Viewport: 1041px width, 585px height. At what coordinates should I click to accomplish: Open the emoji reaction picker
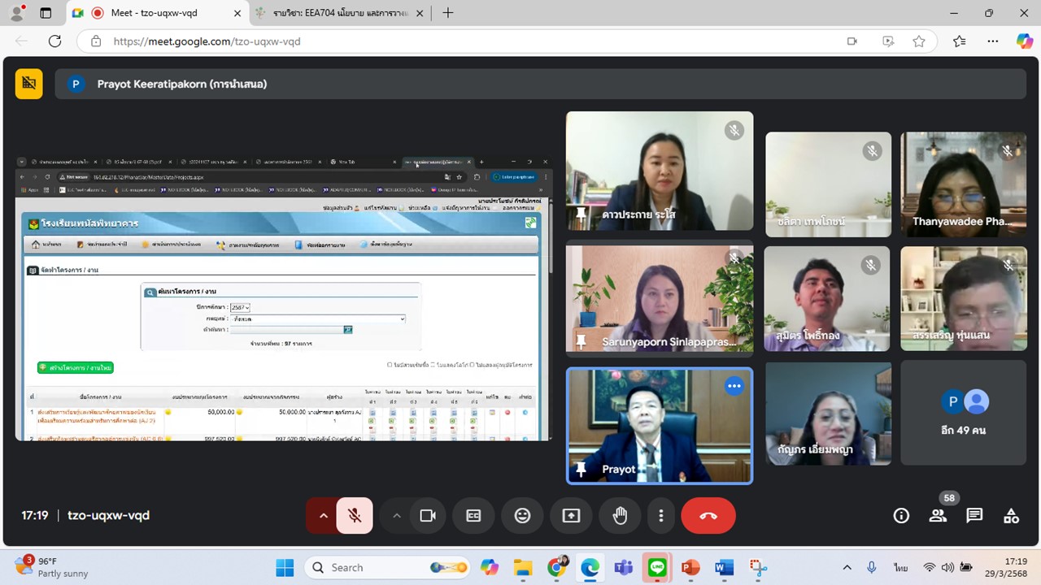[x=522, y=515]
